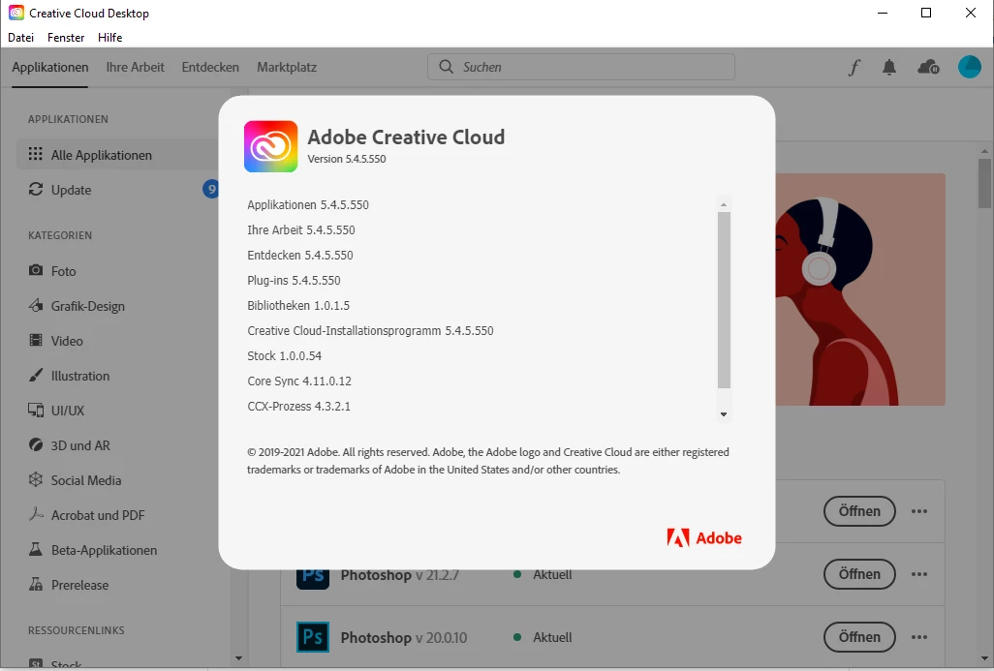Maximize the Creative Cloud Desktop window
The height and width of the screenshot is (671, 994).
pos(926,13)
